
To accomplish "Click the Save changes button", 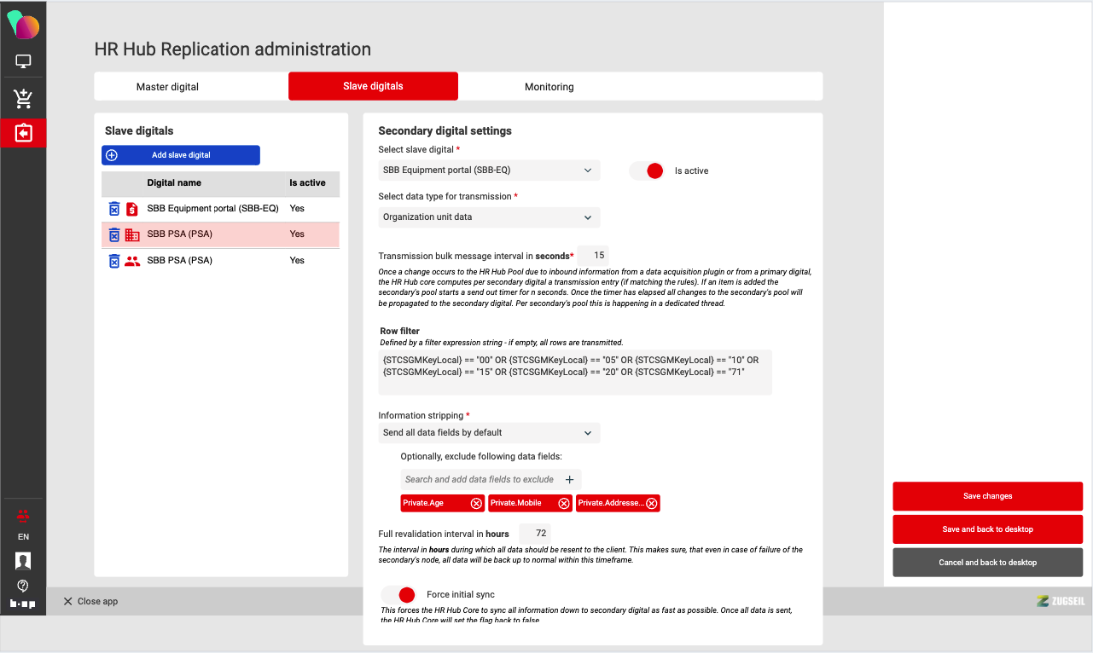I will [987, 496].
